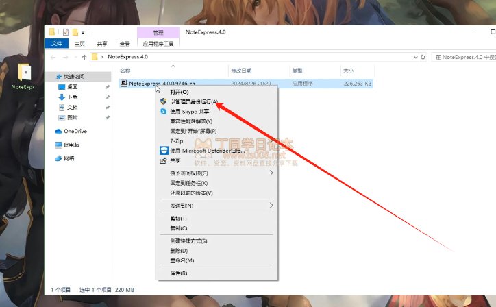Unpin 桌面 using its pin icon
The height and width of the screenshot is (307, 496).
click(108, 87)
